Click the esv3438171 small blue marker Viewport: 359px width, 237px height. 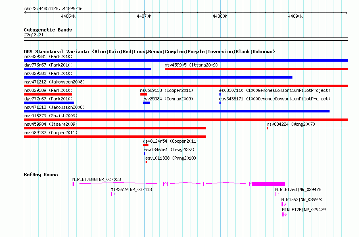click(220, 103)
